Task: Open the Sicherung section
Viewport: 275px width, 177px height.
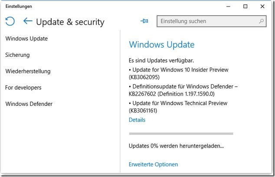Action: tap(17, 55)
